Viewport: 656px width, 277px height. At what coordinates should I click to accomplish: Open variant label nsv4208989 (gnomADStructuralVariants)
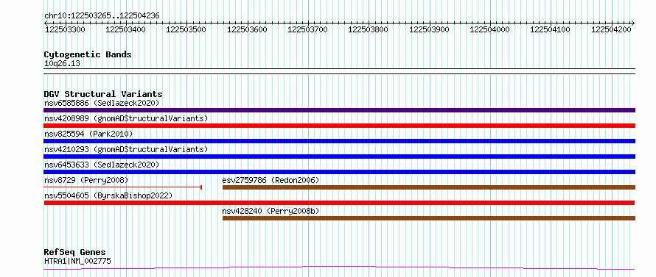126,118
